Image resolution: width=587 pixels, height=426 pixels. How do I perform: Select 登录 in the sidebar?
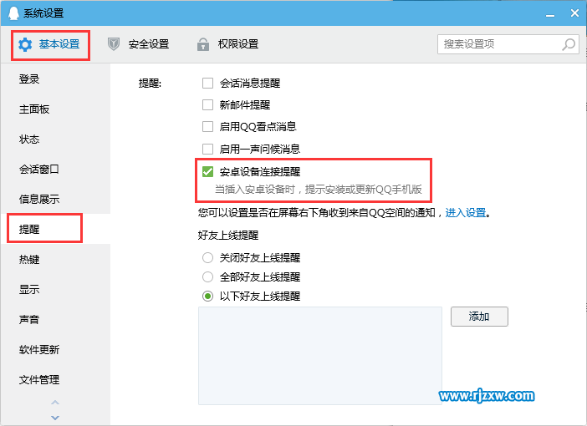click(55, 79)
